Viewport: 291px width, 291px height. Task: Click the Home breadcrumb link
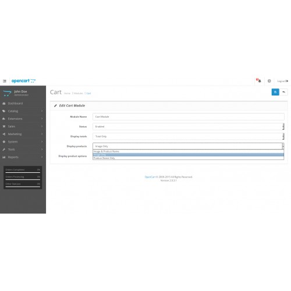[67, 93]
